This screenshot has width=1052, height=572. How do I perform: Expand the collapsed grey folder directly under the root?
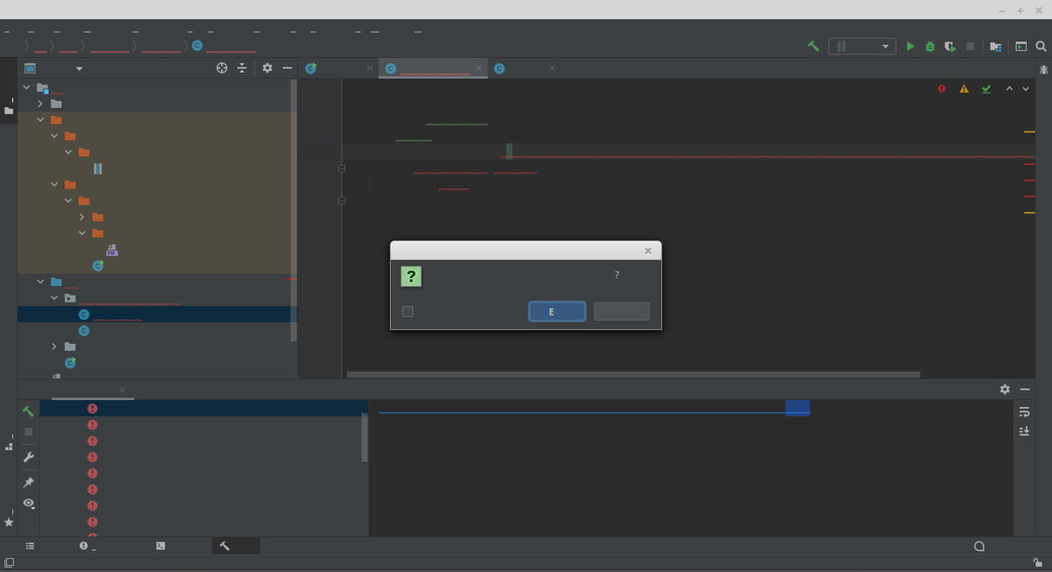click(40, 104)
